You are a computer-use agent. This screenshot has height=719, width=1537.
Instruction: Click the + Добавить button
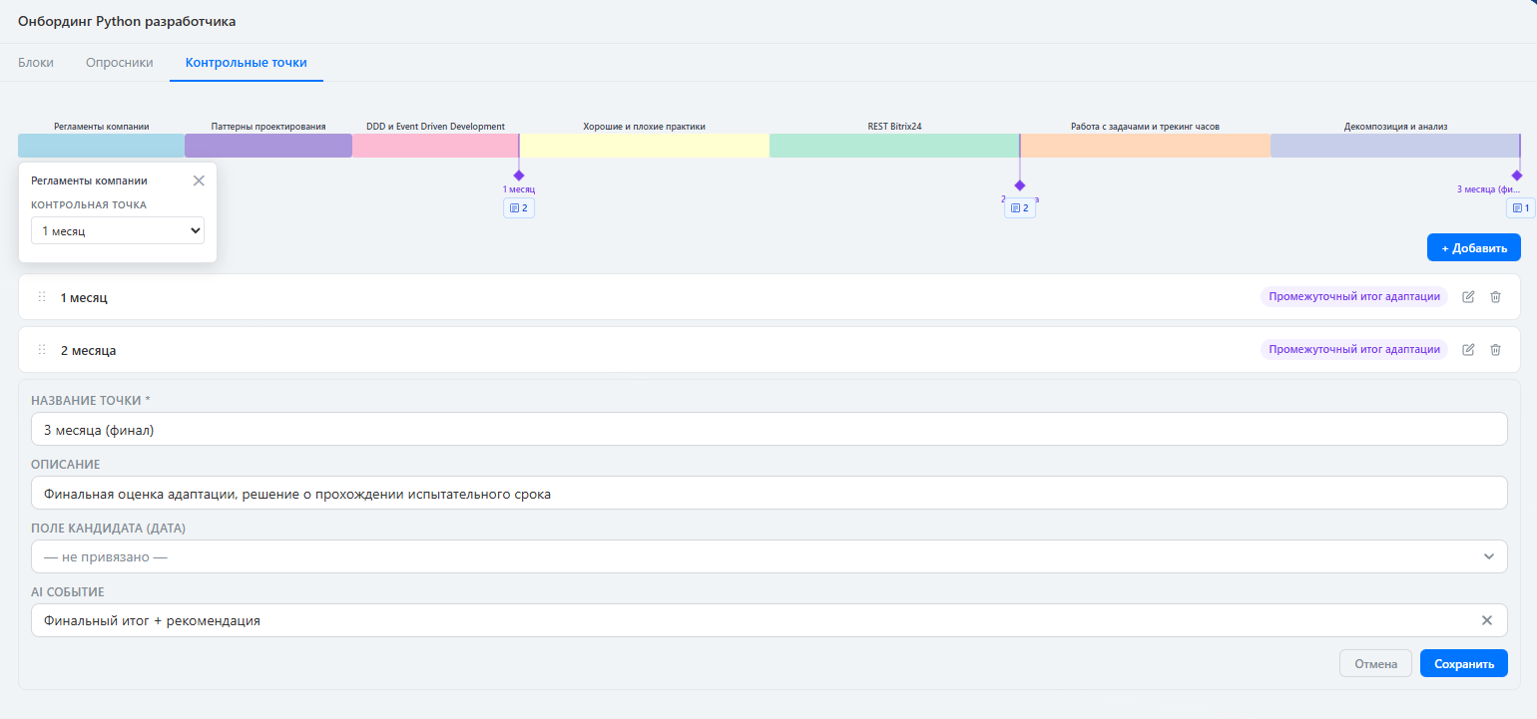[1473, 247]
